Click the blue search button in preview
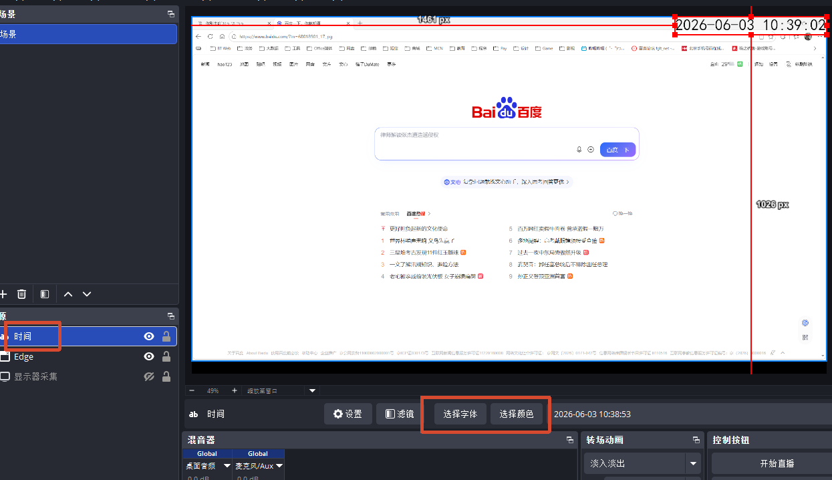Image resolution: width=832 pixels, height=480 pixels. (x=617, y=150)
